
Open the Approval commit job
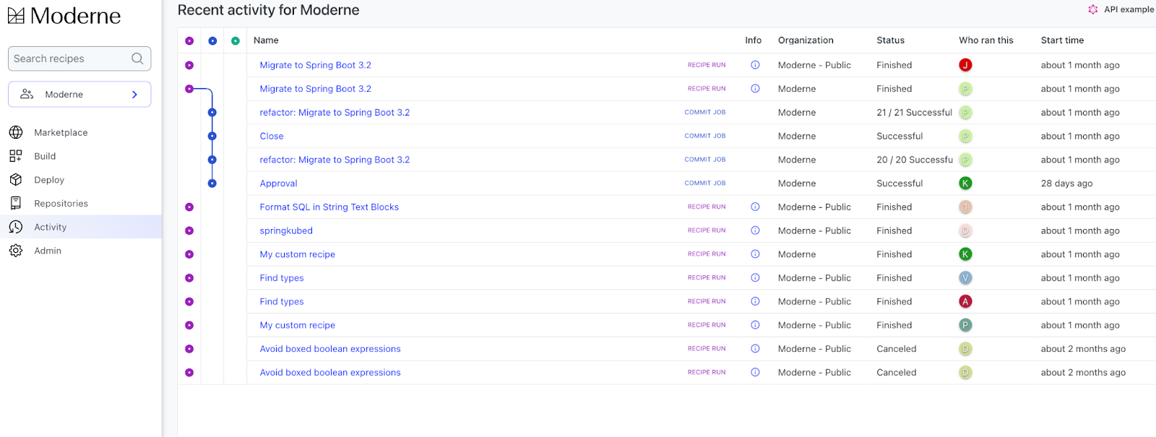[x=279, y=183]
